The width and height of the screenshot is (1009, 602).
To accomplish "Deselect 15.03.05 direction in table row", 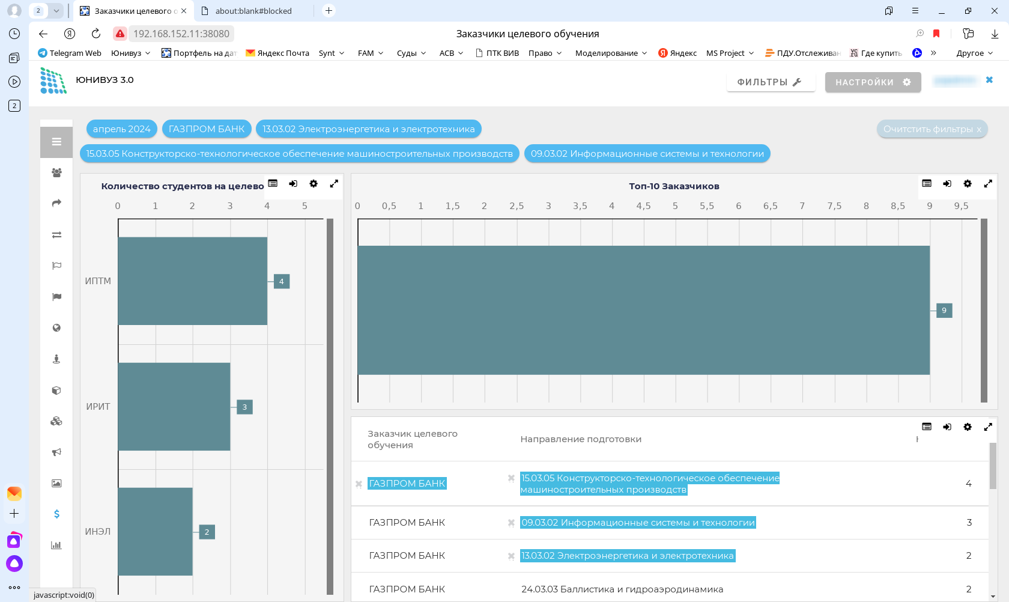I will tap(511, 478).
